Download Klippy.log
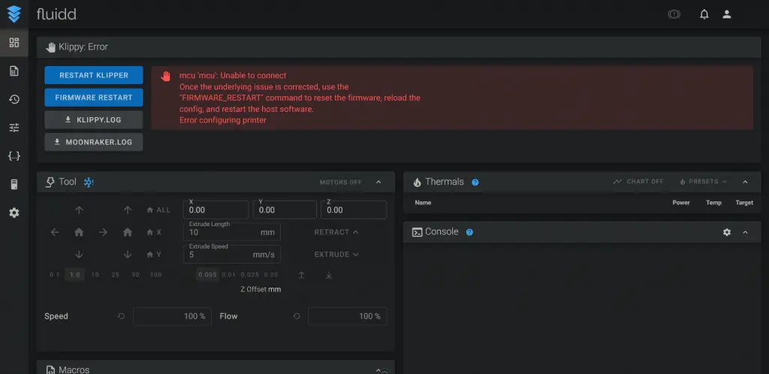The height and width of the screenshot is (374, 769). tap(94, 119)
